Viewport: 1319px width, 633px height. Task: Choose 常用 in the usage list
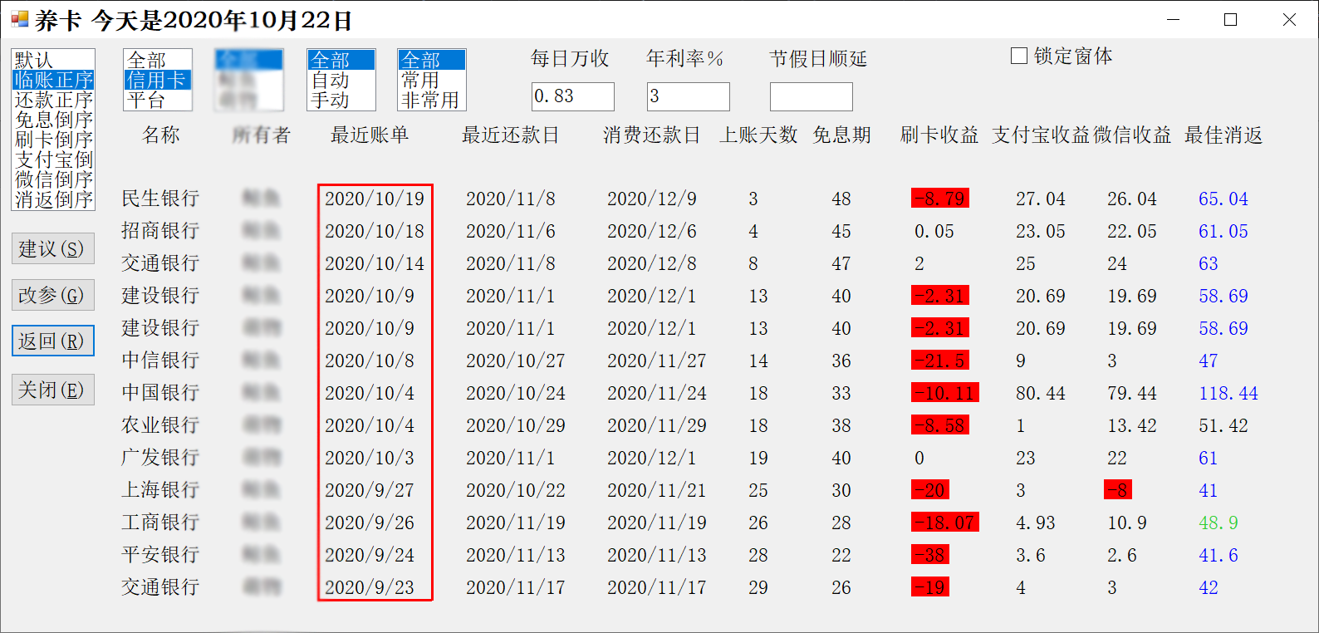coord(432,80)
